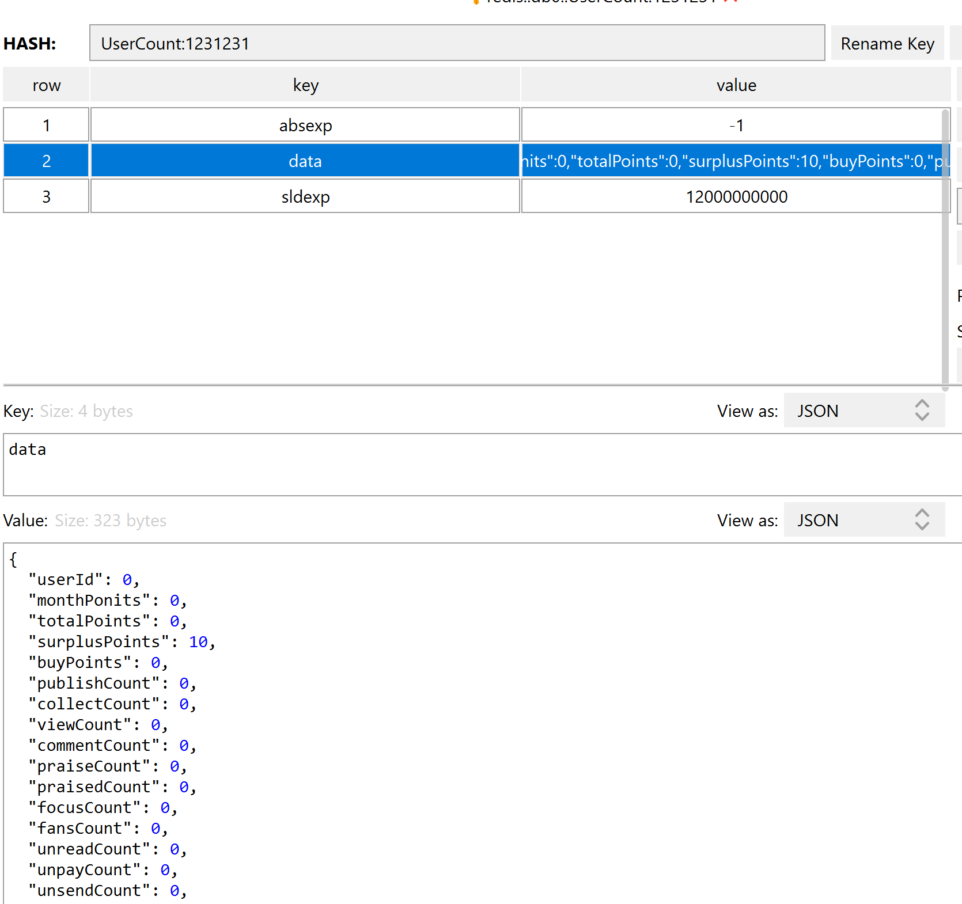962x904 pixels.
Task: Click the table's vertical scrollbar
Action: point(945,249)
